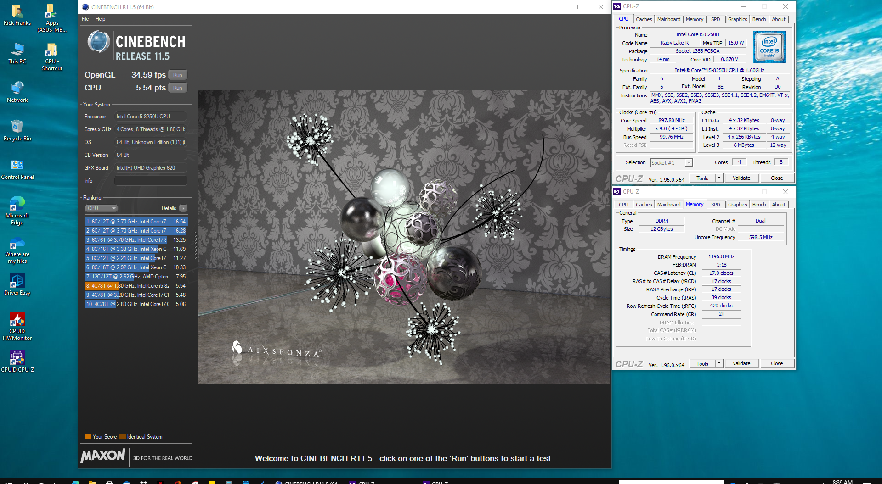Image resolution: width=882 pixels, height=484 pixels.
Task: Click the Identical System legend swatch
Action: coord(122,437)
